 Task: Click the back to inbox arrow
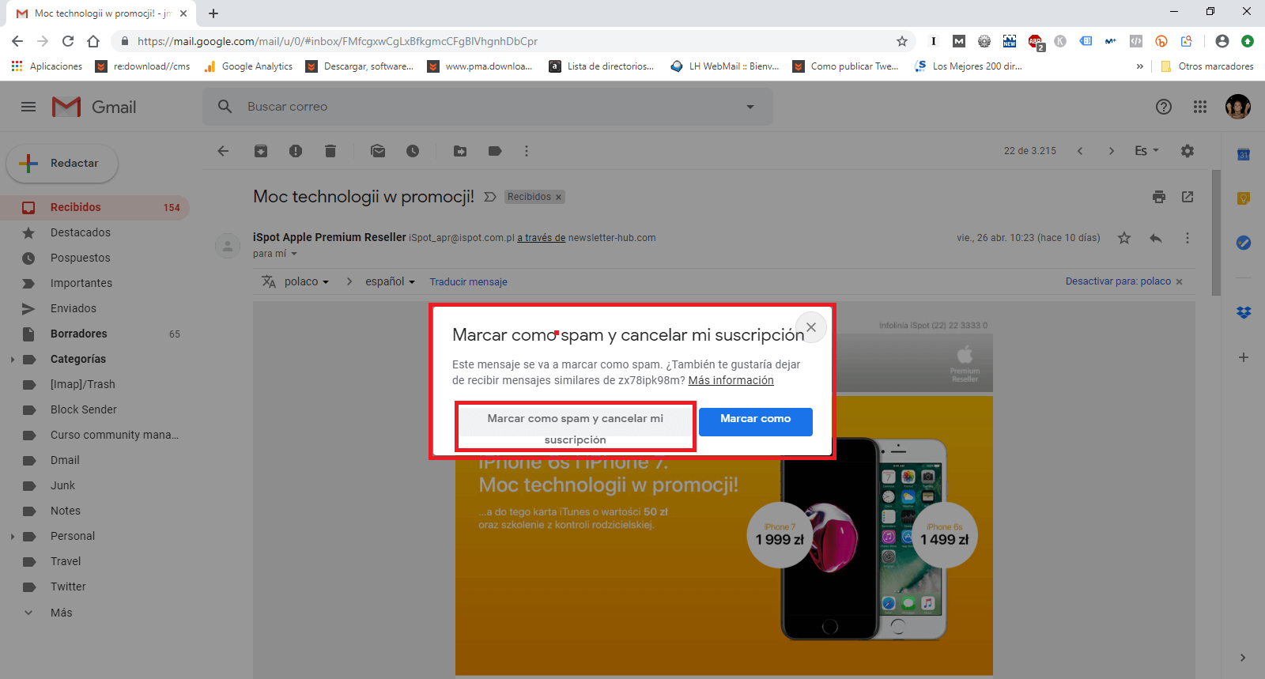(x=223, y=151)
